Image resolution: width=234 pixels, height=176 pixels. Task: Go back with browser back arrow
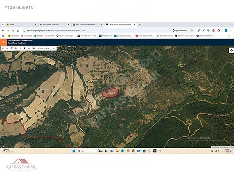3,31
